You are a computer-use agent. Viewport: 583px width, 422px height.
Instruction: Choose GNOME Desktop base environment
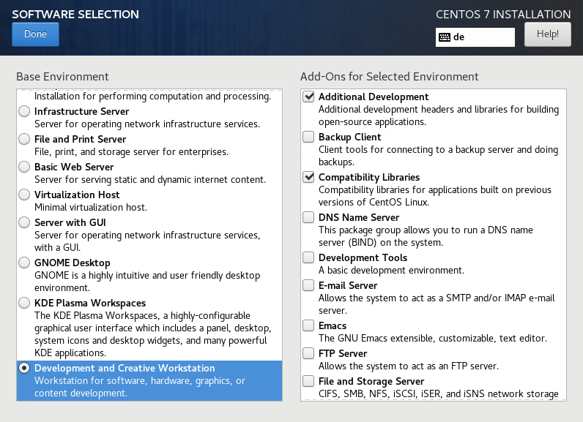pyautogui.click(x=25, y=263)
